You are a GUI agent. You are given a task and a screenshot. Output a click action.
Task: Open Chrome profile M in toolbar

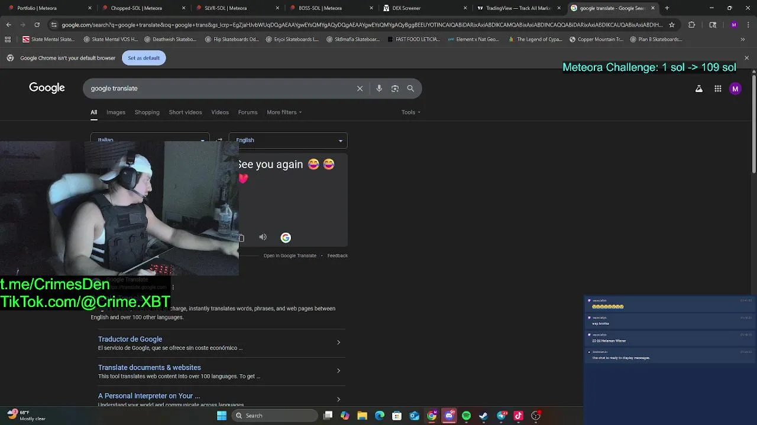[734, 25]
